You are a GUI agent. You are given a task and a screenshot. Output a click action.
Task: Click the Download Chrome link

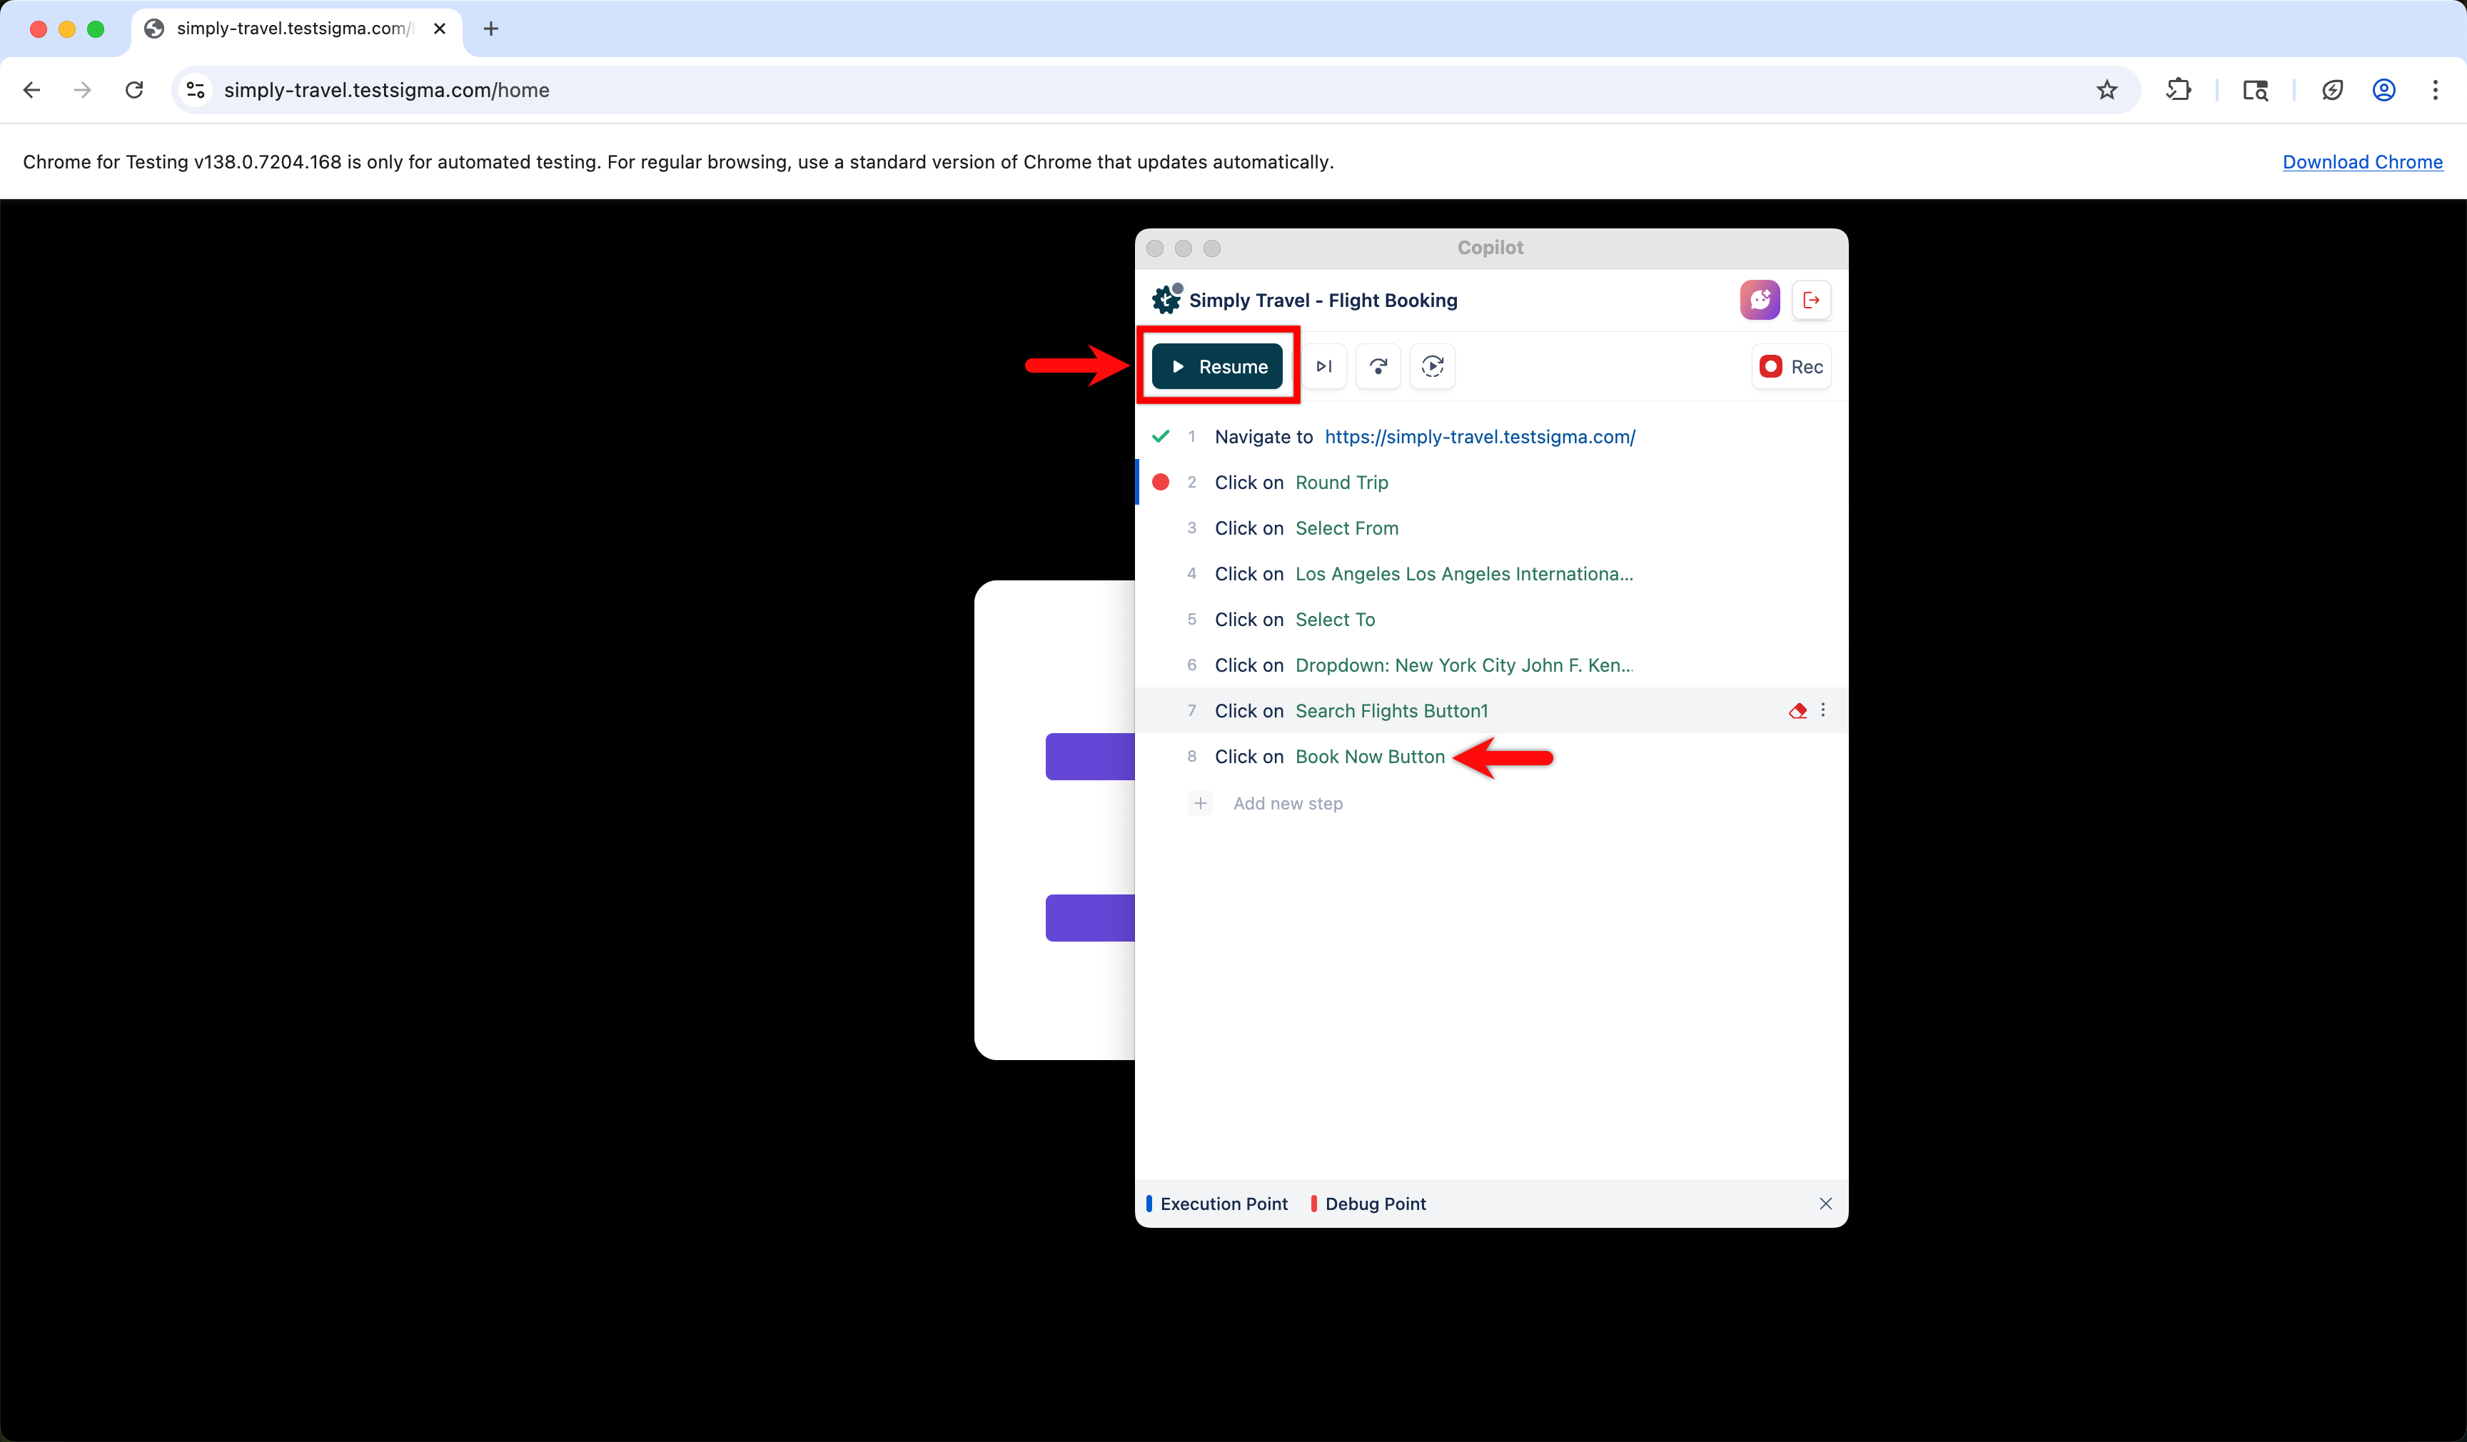point(2362,161)
